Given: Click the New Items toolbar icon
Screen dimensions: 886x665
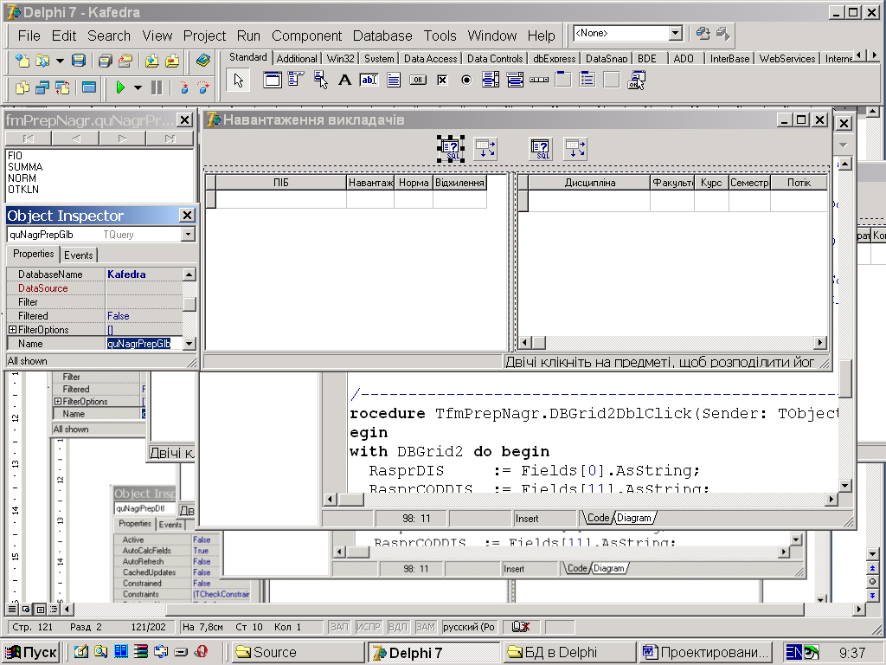Looking at the screenshot, I should [22, 61].
